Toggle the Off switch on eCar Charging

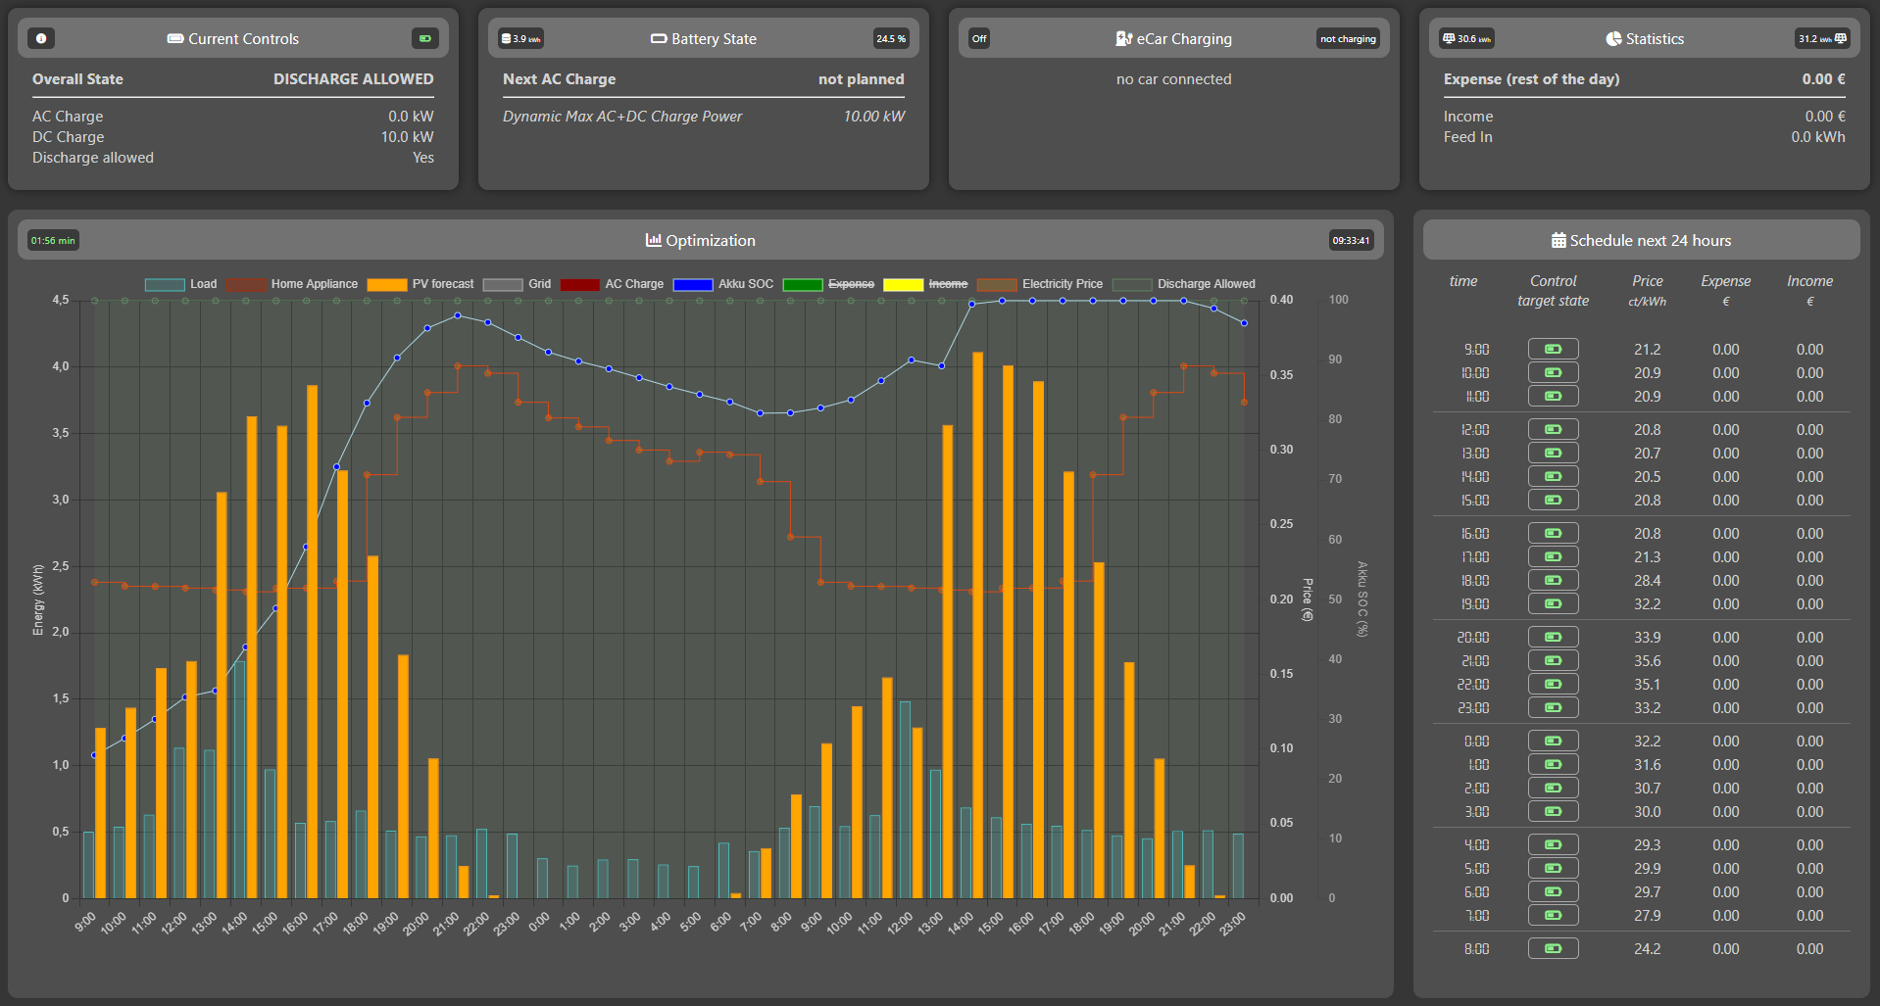tap(977, 39)
